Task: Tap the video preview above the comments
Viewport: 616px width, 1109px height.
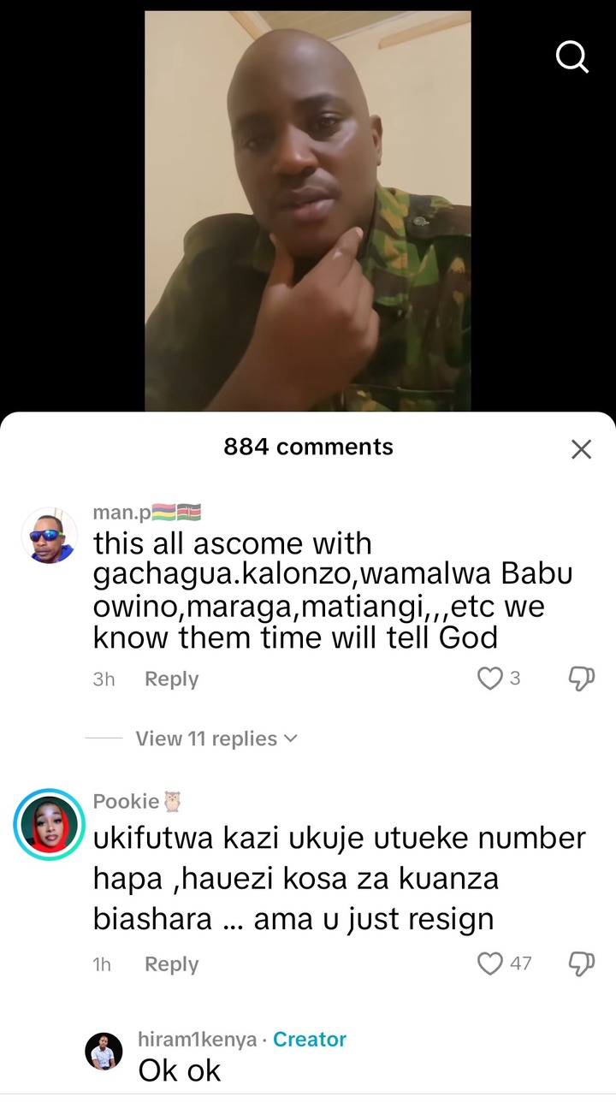Action: pos(308,211)
